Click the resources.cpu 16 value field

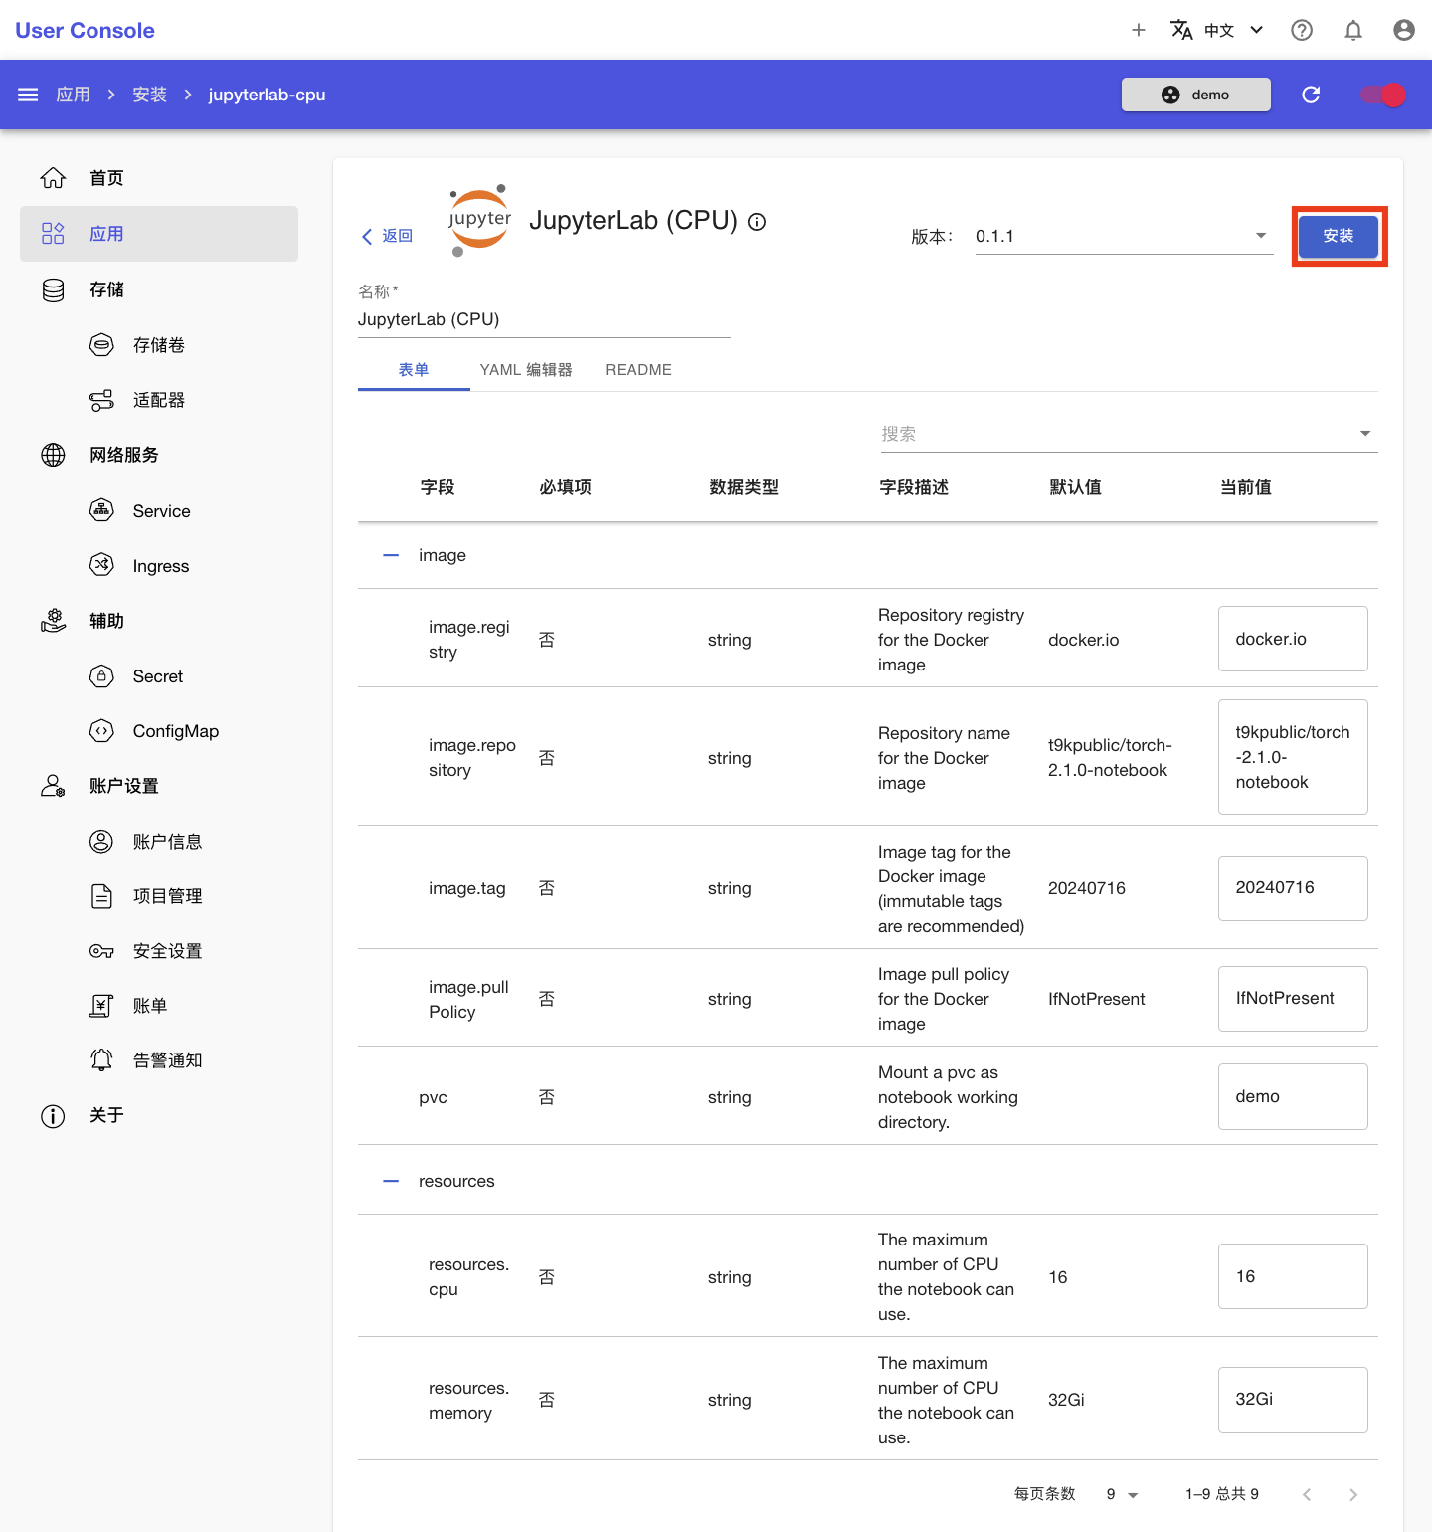[1293, 1276]
